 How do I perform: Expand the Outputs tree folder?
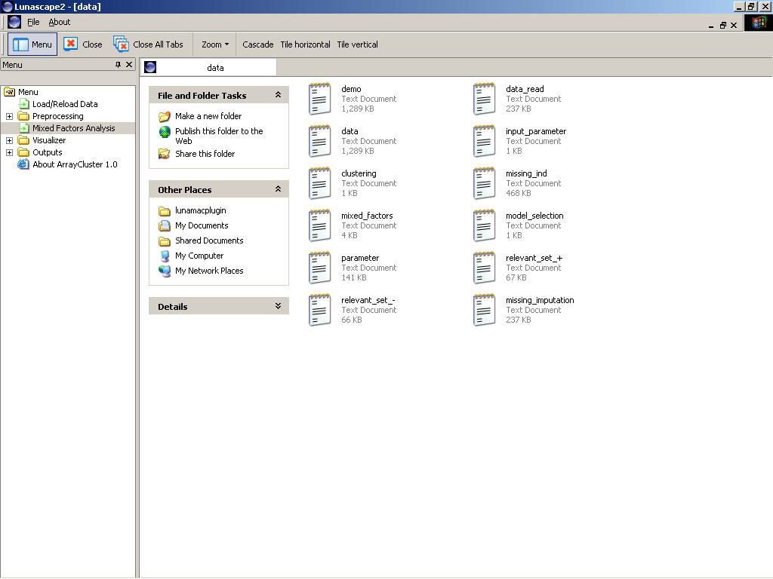(9, 152)
